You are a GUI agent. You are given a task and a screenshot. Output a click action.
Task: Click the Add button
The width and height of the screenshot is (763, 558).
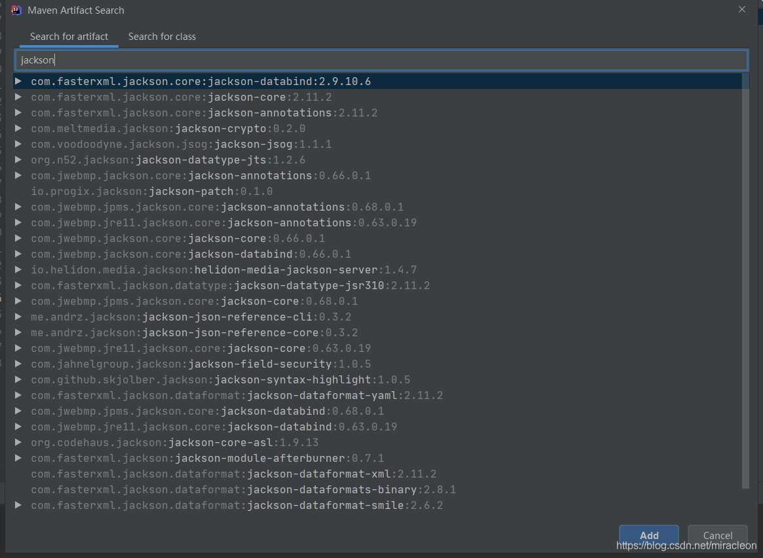tap(648, 535)
